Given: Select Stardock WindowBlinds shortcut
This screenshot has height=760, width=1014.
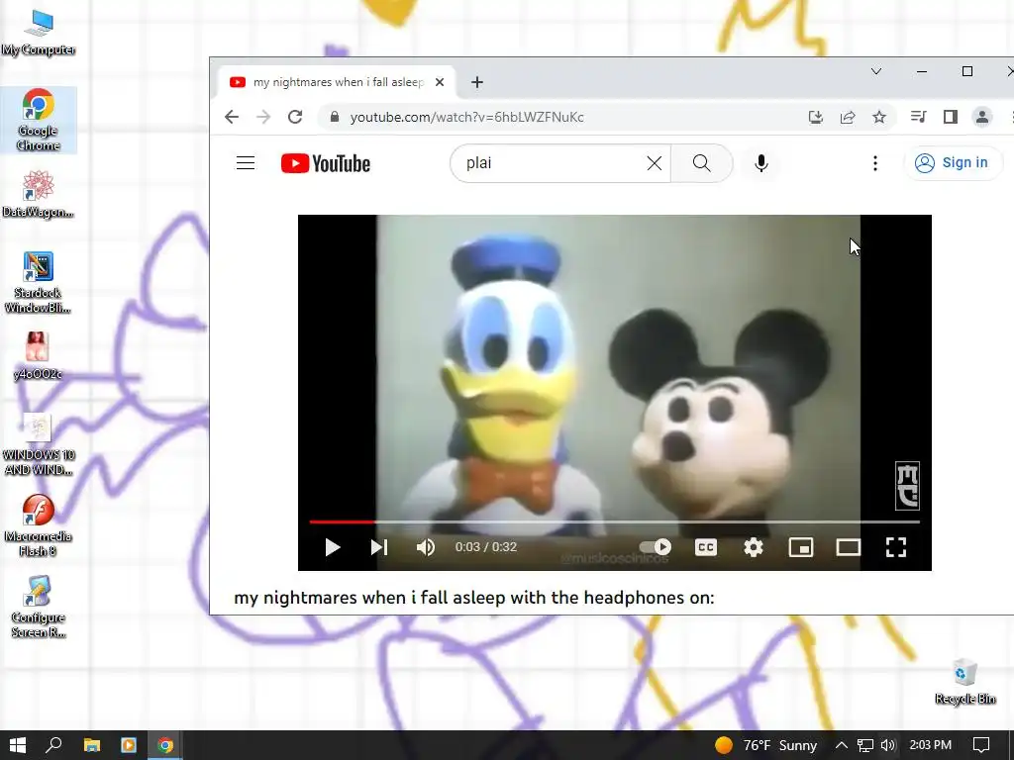Looking at the screenshot, I should point(39,282).
